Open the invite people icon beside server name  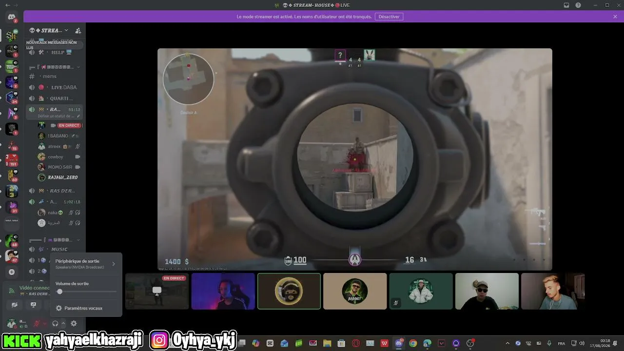(78, 30)
